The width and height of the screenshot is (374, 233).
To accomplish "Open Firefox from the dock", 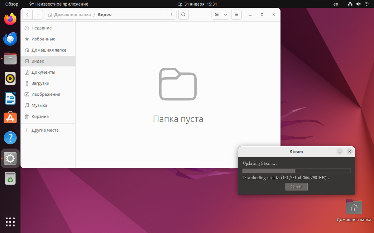I will [10, 19].
